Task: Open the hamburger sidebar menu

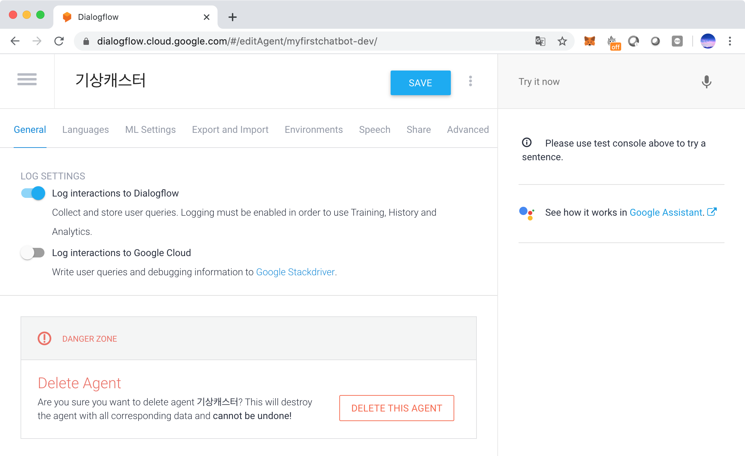Action: (x=27, y=79)
